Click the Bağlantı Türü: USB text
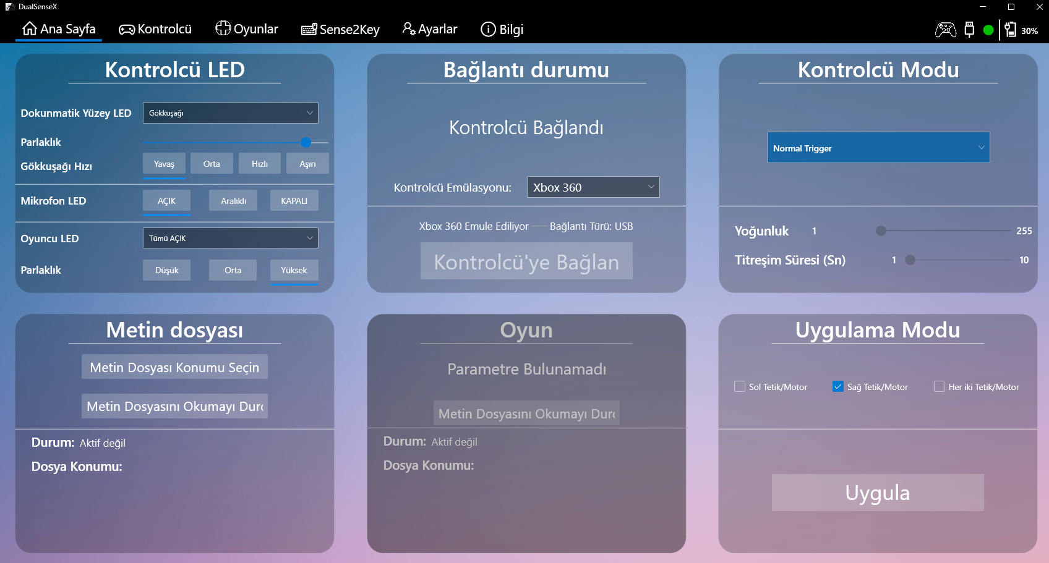The height and width of the screenshot is (563, 1049). tap(591, 226)
